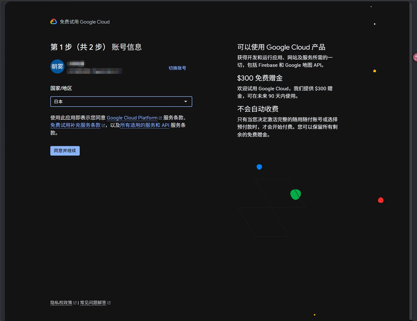
Task: Open the 免费试用补充服务条款 link
Action: click(x=75, y=125)
